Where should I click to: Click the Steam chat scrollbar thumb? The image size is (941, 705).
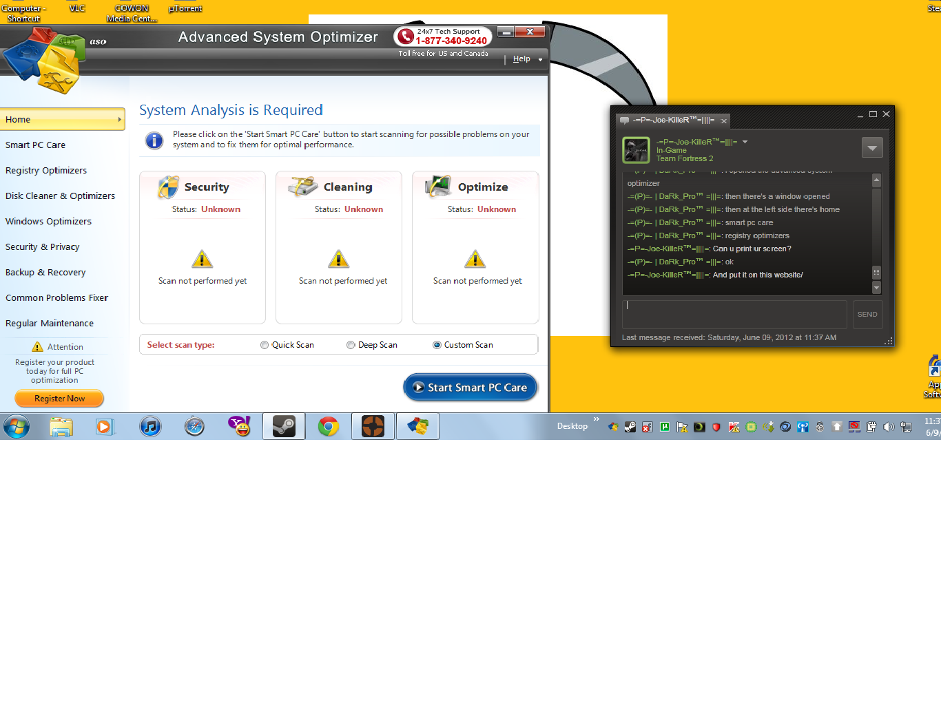pos(877,273)
